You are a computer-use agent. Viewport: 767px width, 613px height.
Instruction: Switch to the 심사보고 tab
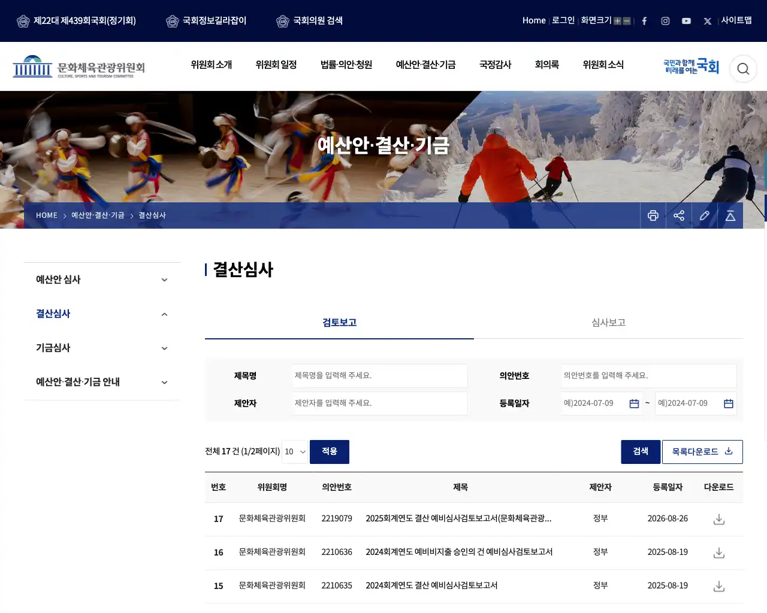(x=608, y=323)
